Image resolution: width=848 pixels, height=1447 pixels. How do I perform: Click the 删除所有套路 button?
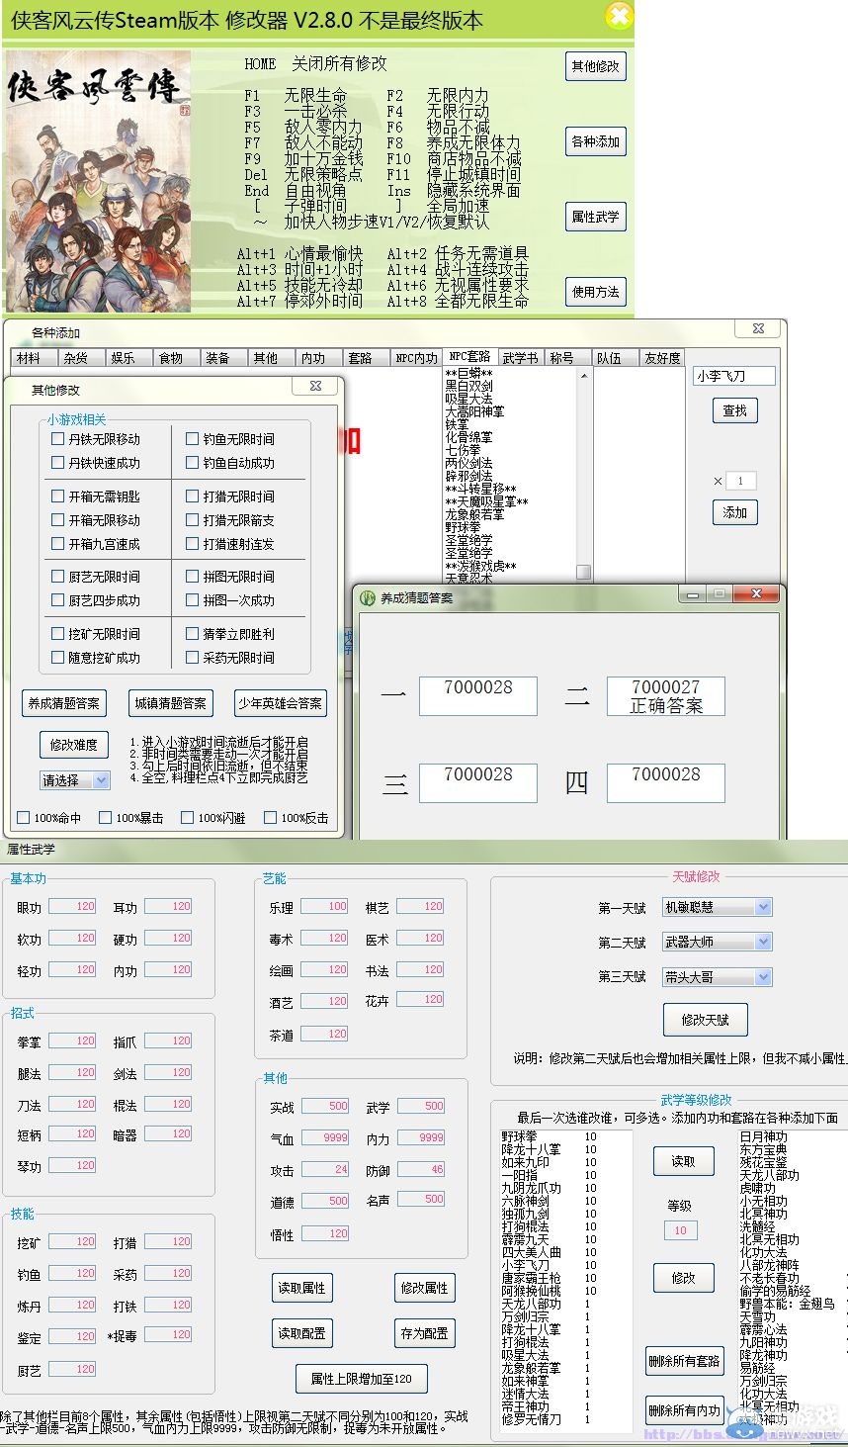coord(684,1362)
